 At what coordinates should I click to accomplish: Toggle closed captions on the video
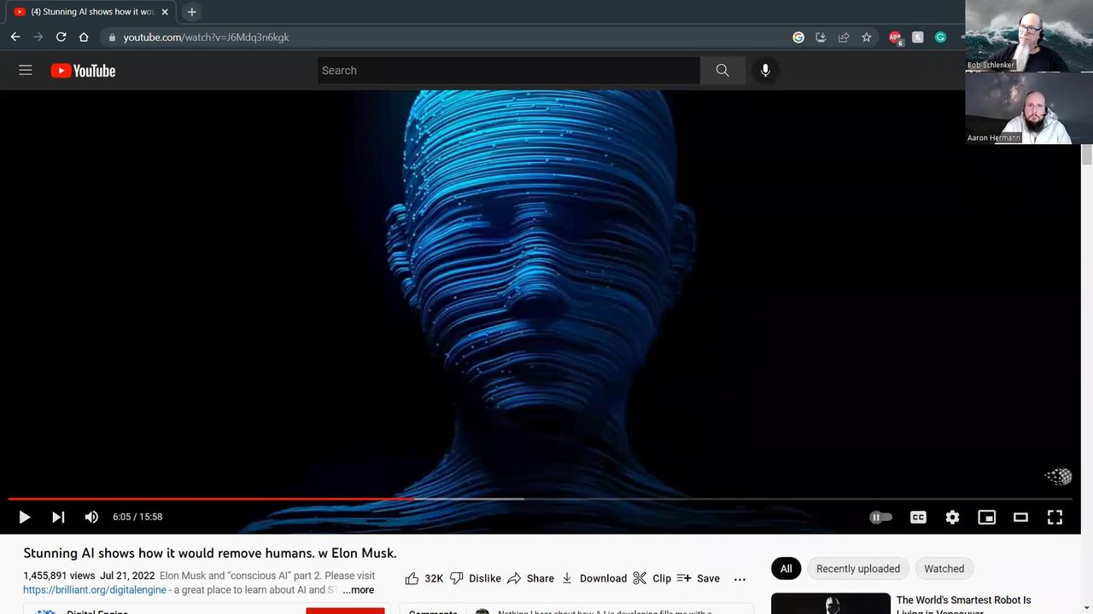coord(918,517)
